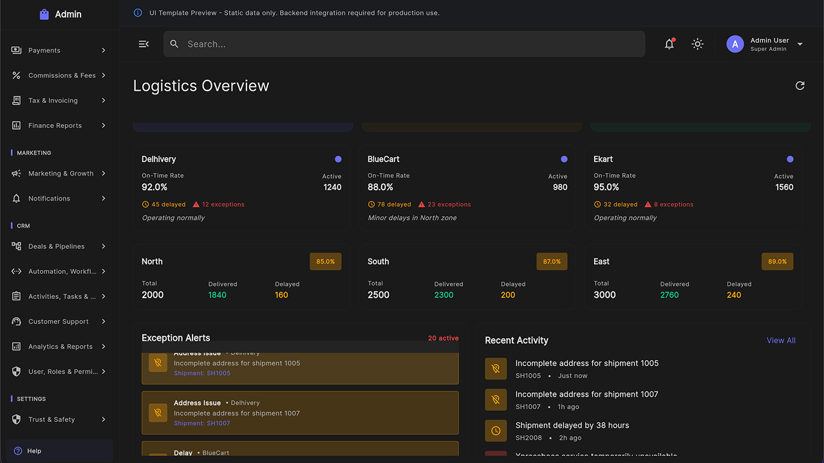824x463 pixels.
Task: Open Marketing & Growth menu
Action: (59, 174)
